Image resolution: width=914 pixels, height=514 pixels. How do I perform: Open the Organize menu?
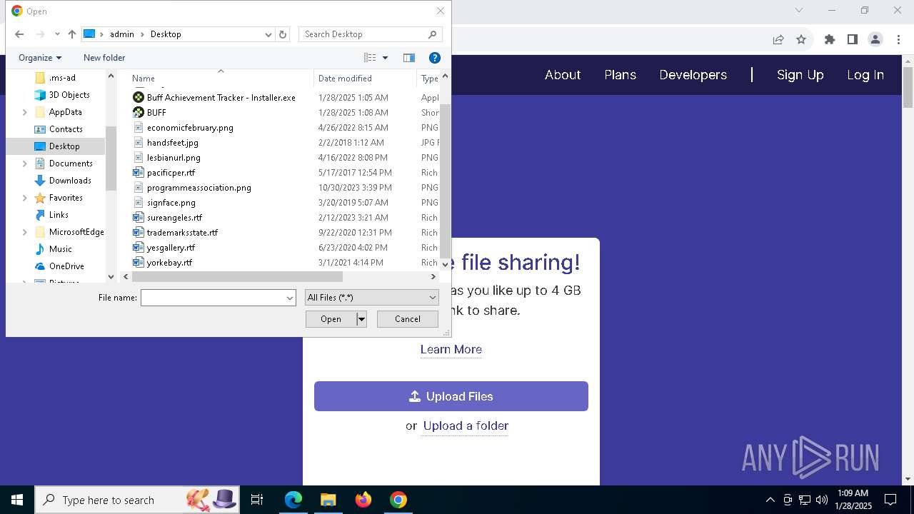[40, 58]
